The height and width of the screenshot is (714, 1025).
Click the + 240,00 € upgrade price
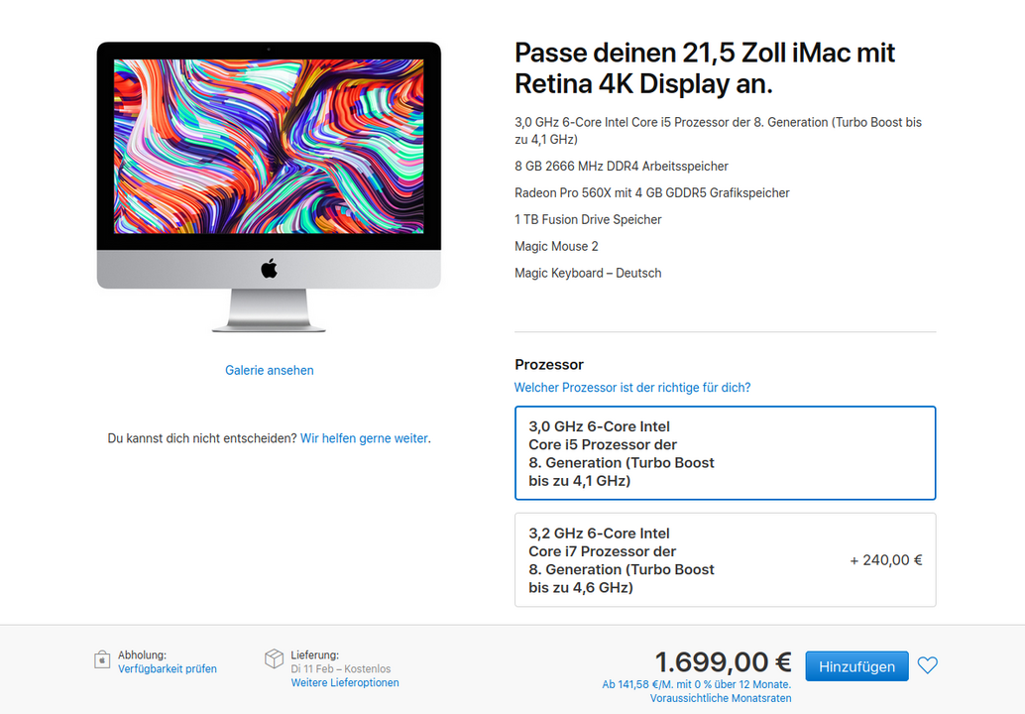point(886,560)
